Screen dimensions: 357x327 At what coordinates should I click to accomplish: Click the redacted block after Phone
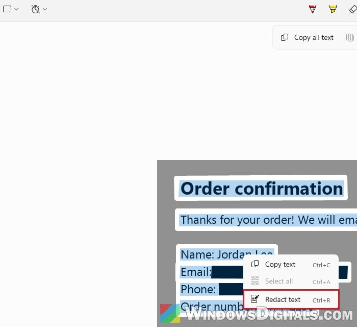coord(231,289)
